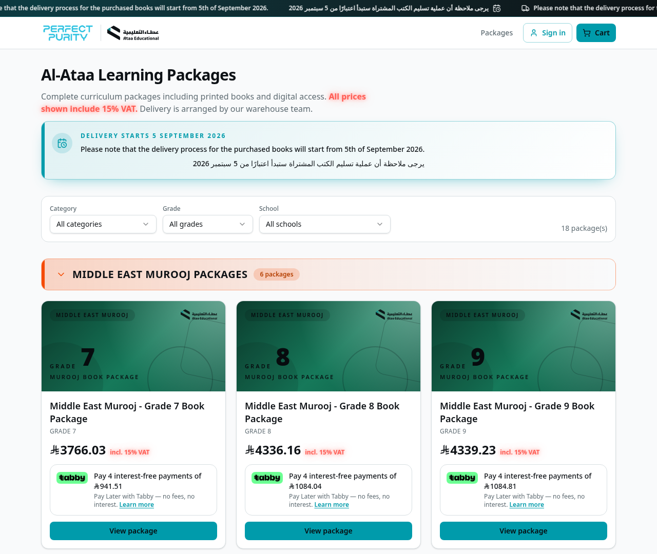The width and height of the screenshot is (657, 554).
Task: Click View package for Grade 9
Action: pyautogui.click(x=524, y=531)
